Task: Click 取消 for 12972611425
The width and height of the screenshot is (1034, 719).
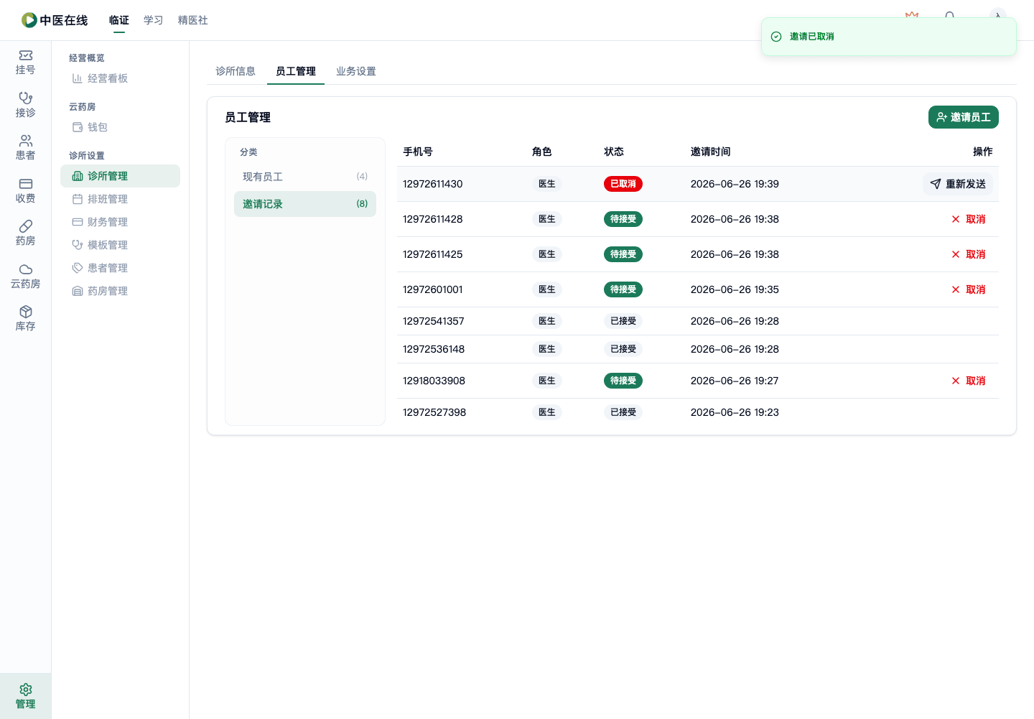Action: click(x=969, y=254)
